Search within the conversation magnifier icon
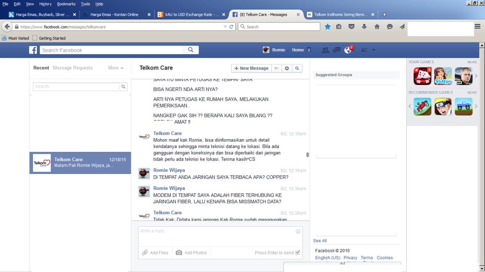485x272 pixels. tap(297, 68)
